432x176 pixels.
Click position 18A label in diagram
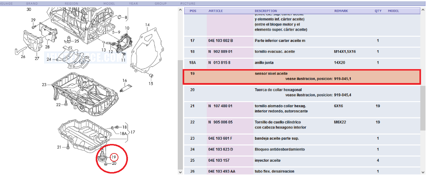123,133
